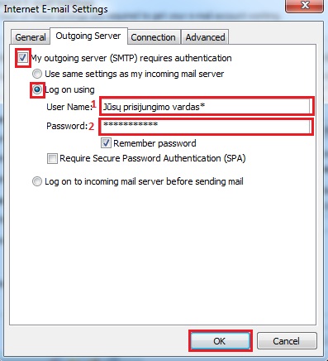Click the red annotation number 1

(94, 104)
